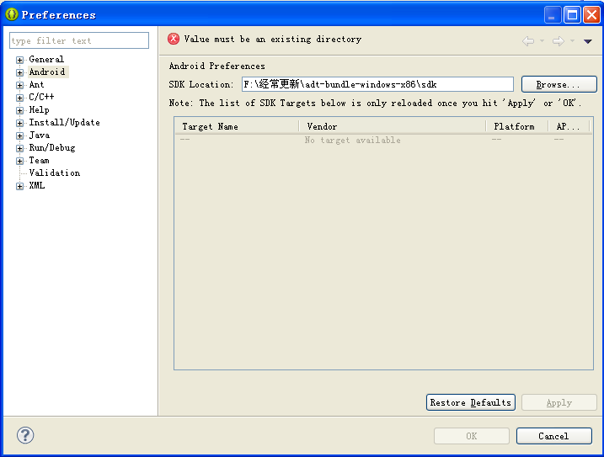Click the red error icon beside the message
This screenshot has width=604, height=457.
pyautogui.click(x=174, y=39)
